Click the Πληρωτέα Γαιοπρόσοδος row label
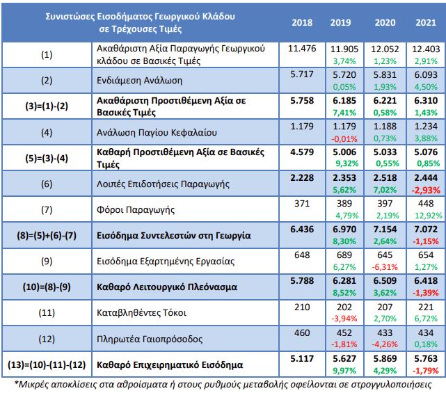 150,339
